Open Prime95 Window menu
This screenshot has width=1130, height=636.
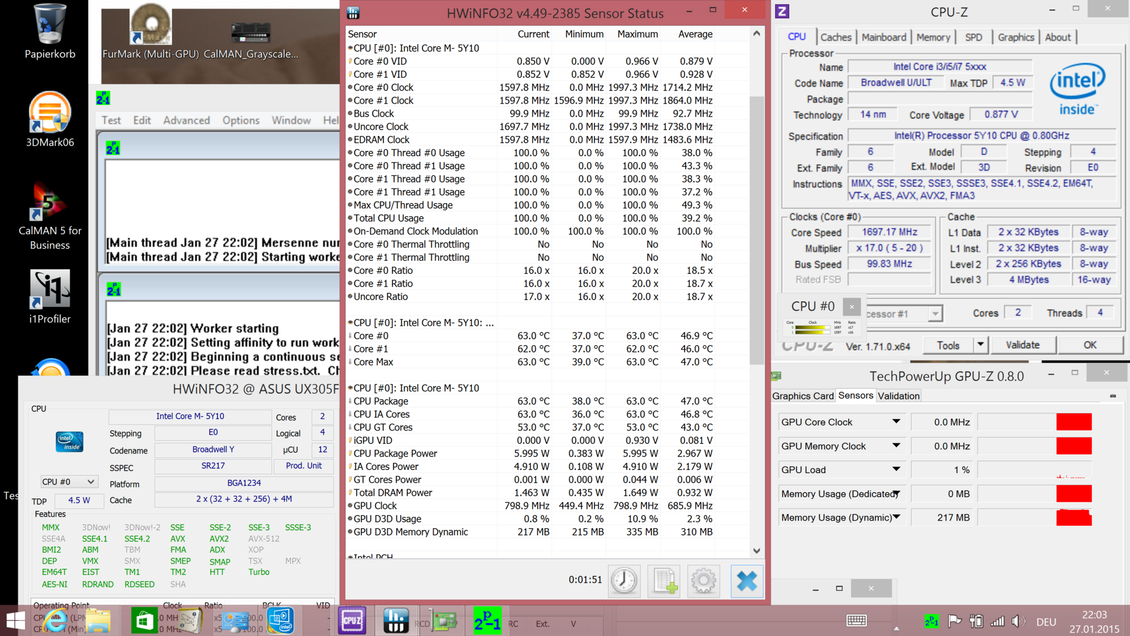[x=291, y=120]
